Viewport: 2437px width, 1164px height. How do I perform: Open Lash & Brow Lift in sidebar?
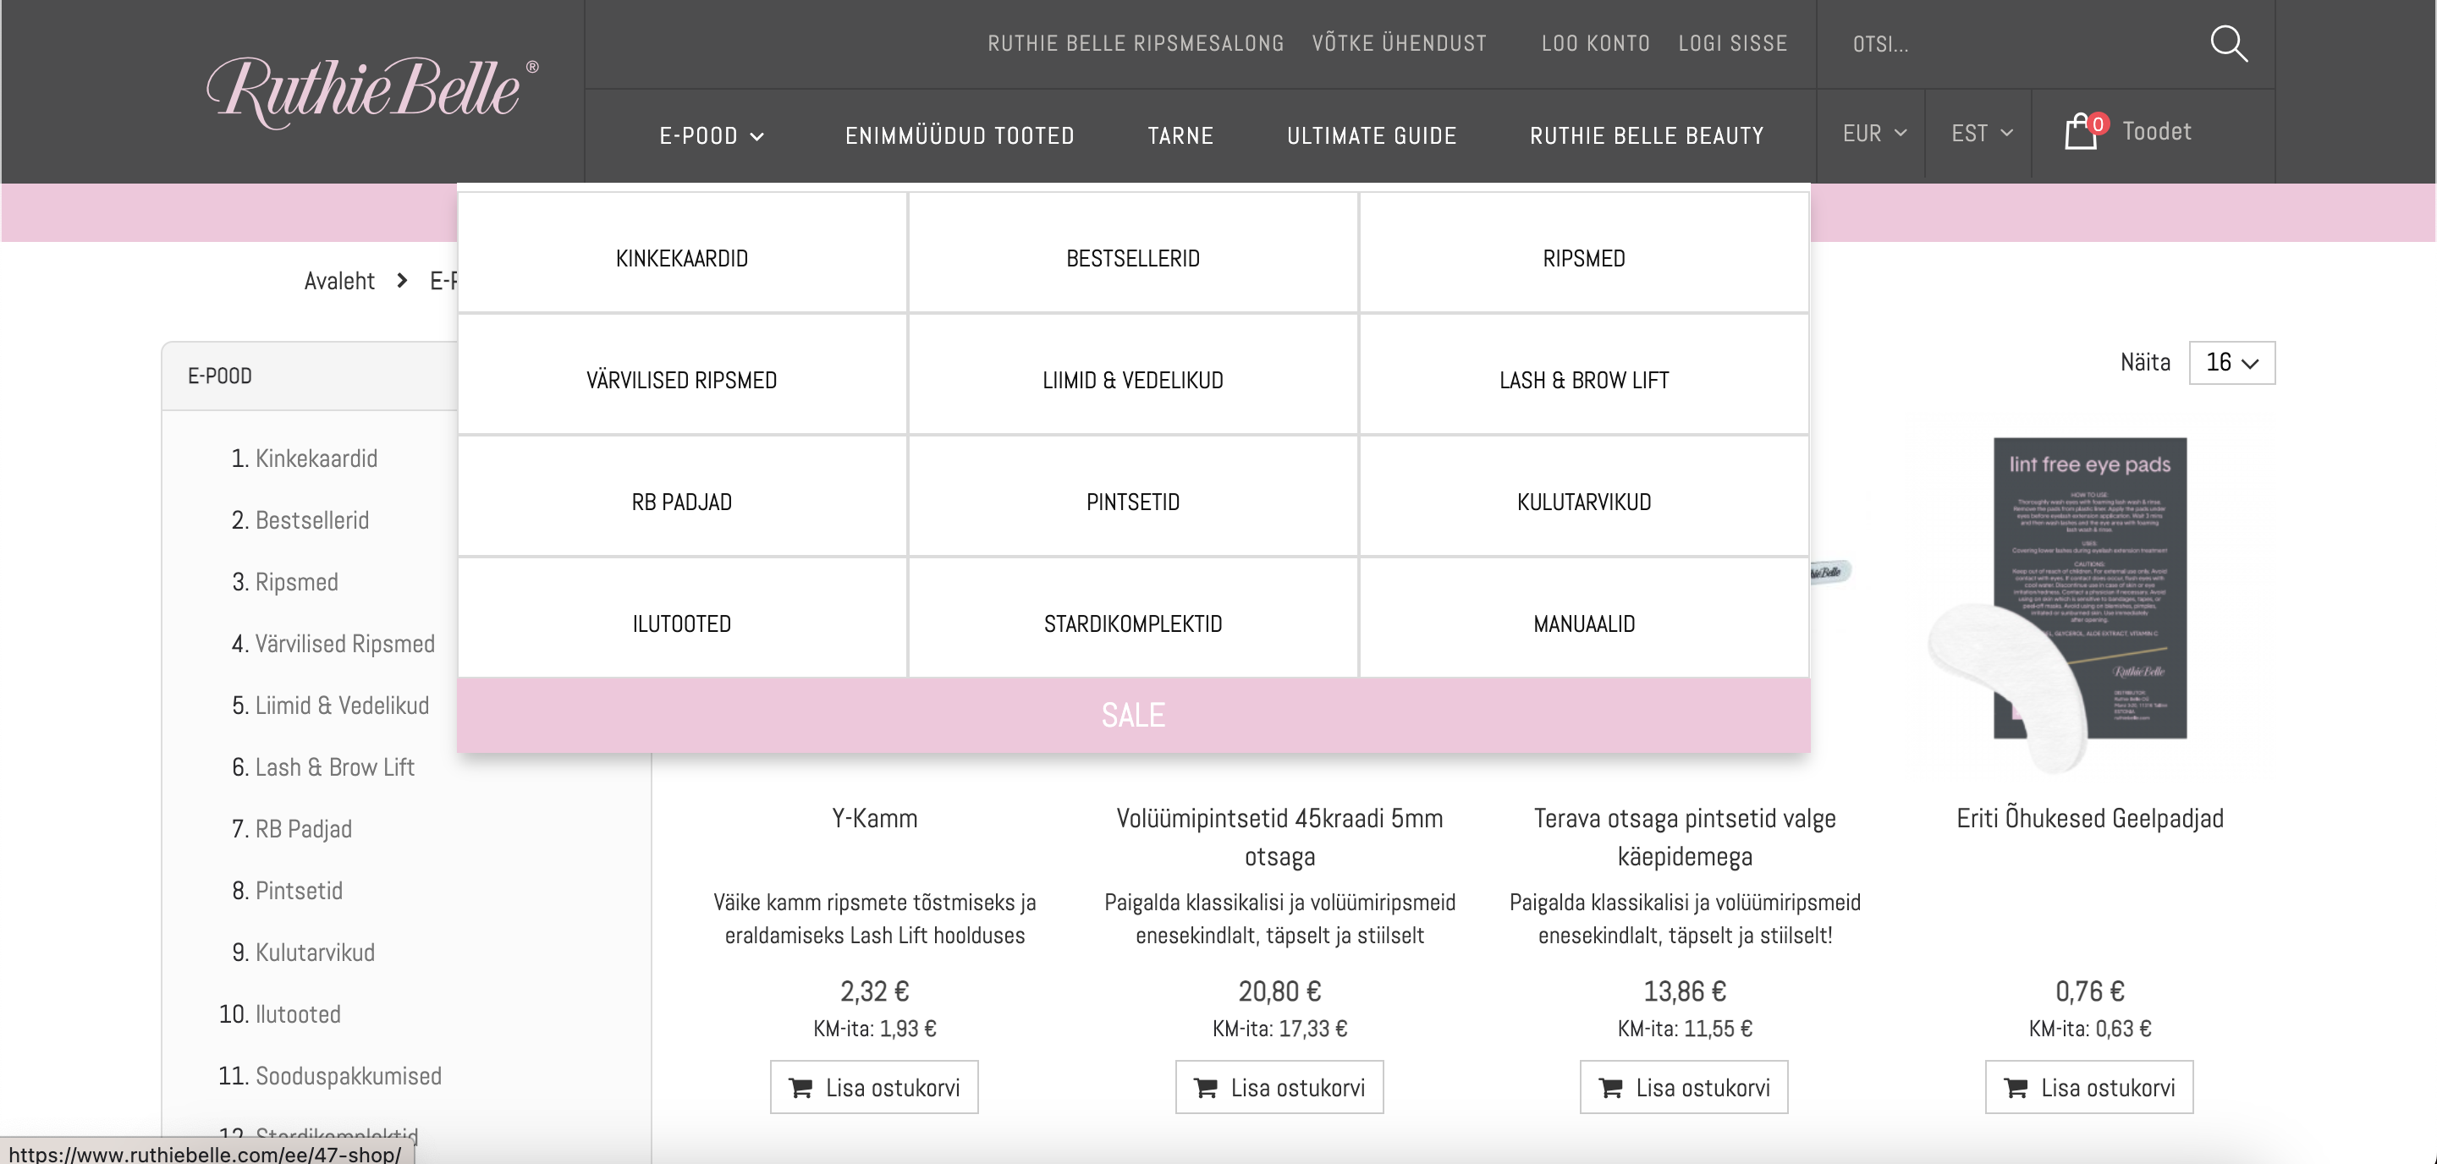[335, 767]
